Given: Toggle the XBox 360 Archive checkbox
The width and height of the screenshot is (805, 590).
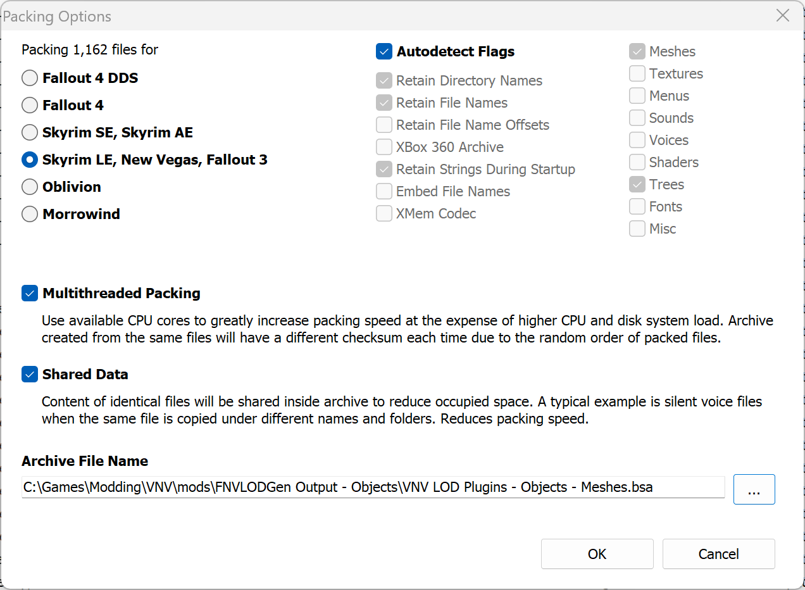Looking at the screenshot, I should click(384, 147).
